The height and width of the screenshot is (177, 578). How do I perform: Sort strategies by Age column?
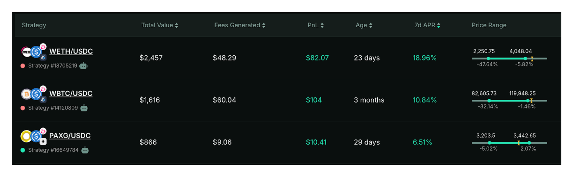click(x=364, y=25)
